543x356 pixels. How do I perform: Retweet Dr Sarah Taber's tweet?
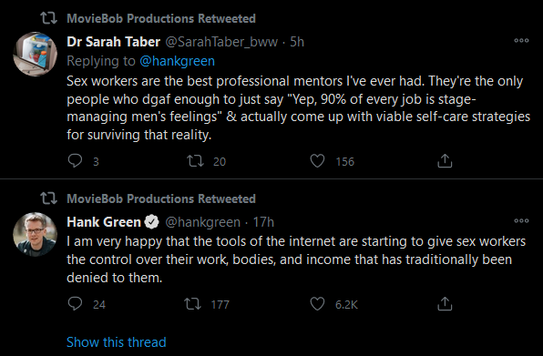click(x=195, y=161)
